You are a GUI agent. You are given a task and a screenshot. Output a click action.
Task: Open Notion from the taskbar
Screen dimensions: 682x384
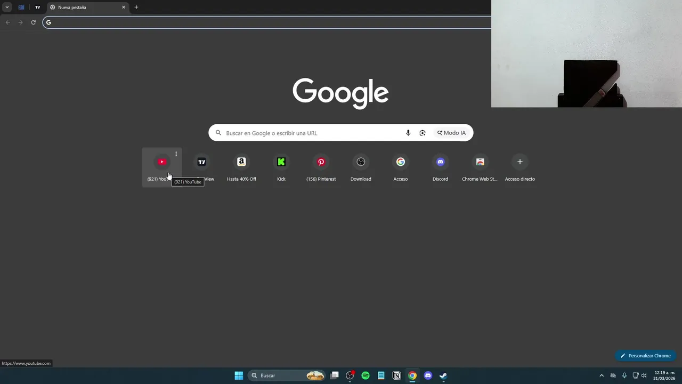397,375
